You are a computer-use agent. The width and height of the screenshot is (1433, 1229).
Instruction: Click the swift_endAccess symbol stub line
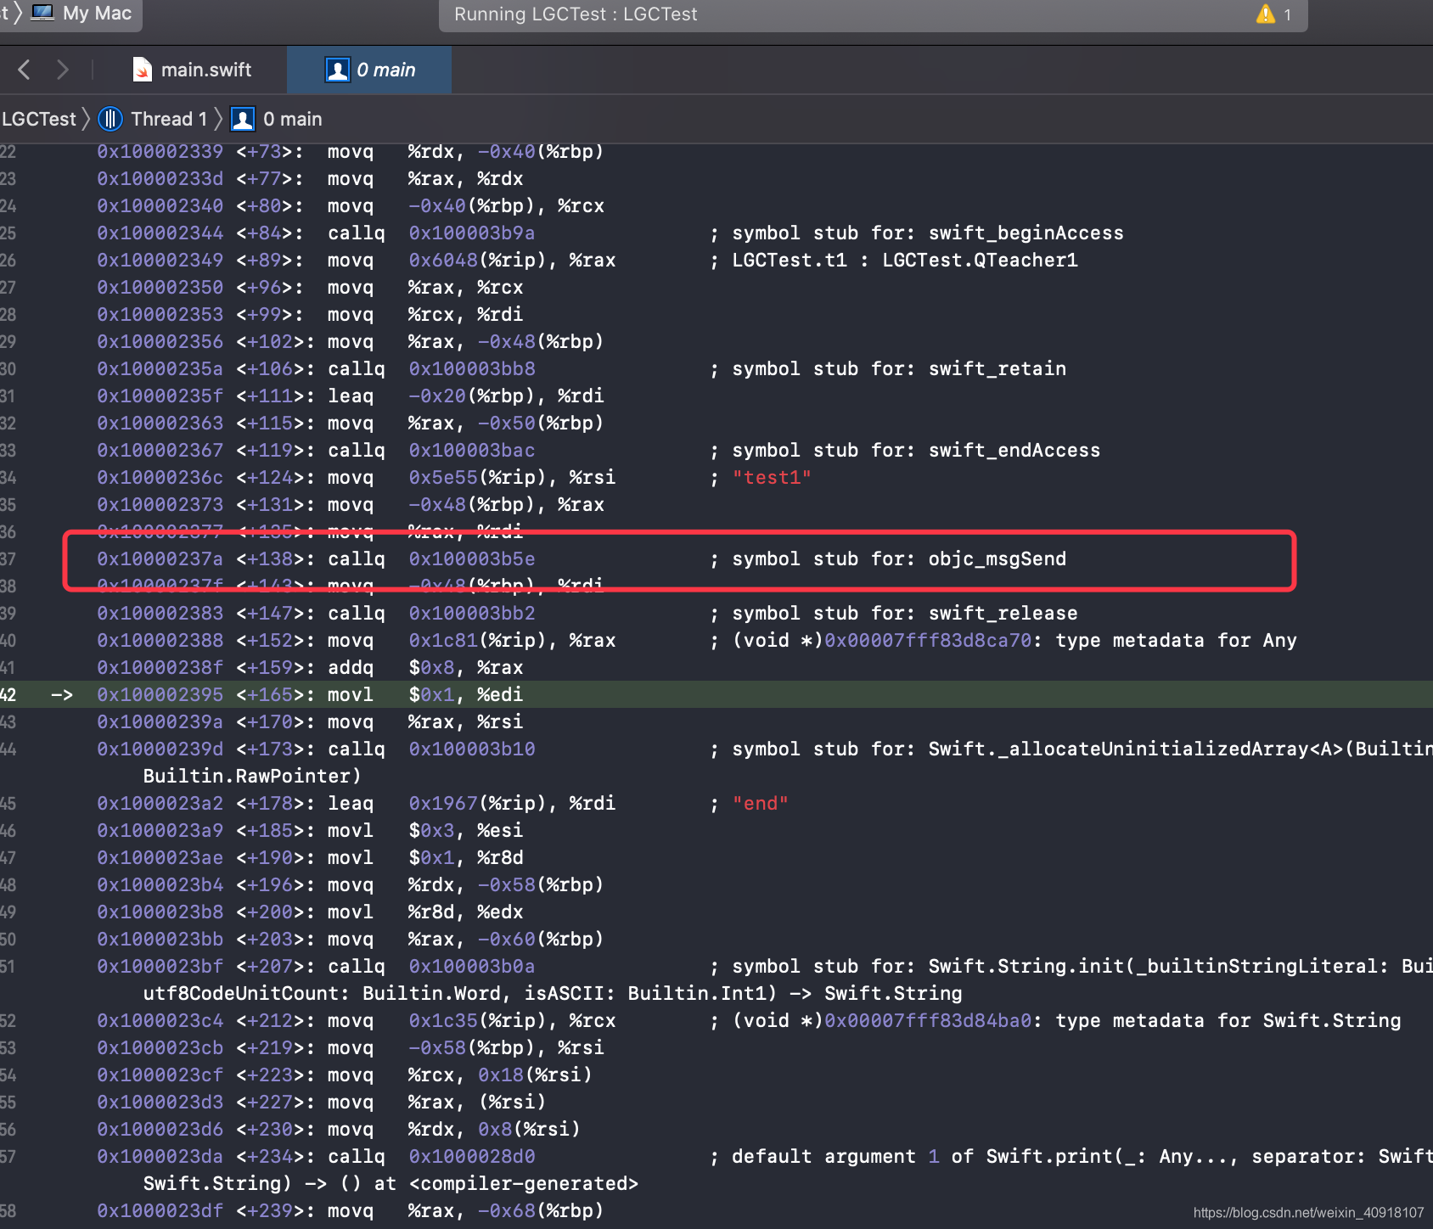tap(716, 450)
